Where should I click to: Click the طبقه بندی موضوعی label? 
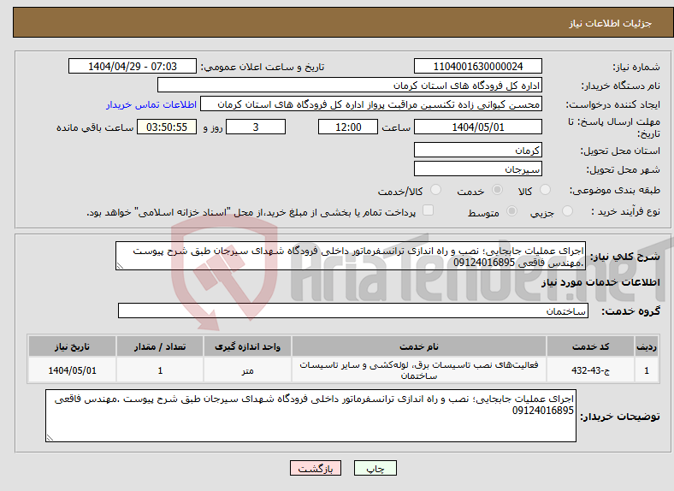point(615,190)
